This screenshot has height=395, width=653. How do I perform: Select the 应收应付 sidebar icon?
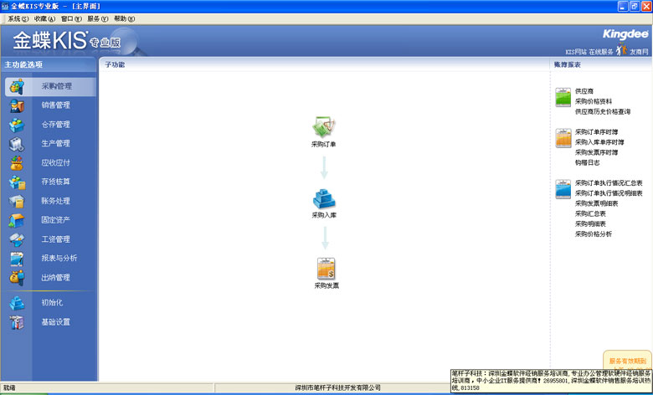[17, 163]
